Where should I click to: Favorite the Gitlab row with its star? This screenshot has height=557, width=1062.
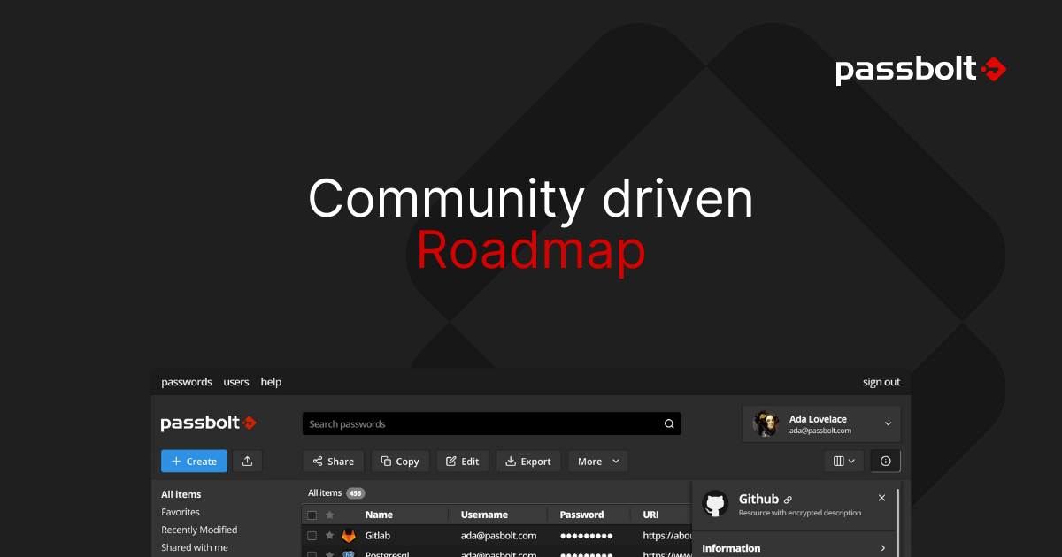click(330, 536)
